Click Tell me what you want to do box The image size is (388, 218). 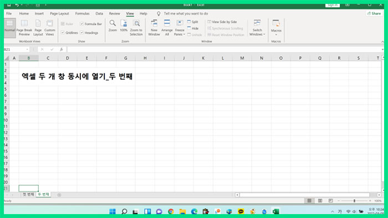click(186, 14)
